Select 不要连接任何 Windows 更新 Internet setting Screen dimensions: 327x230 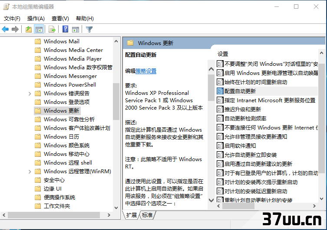click(x=271, y=127)
